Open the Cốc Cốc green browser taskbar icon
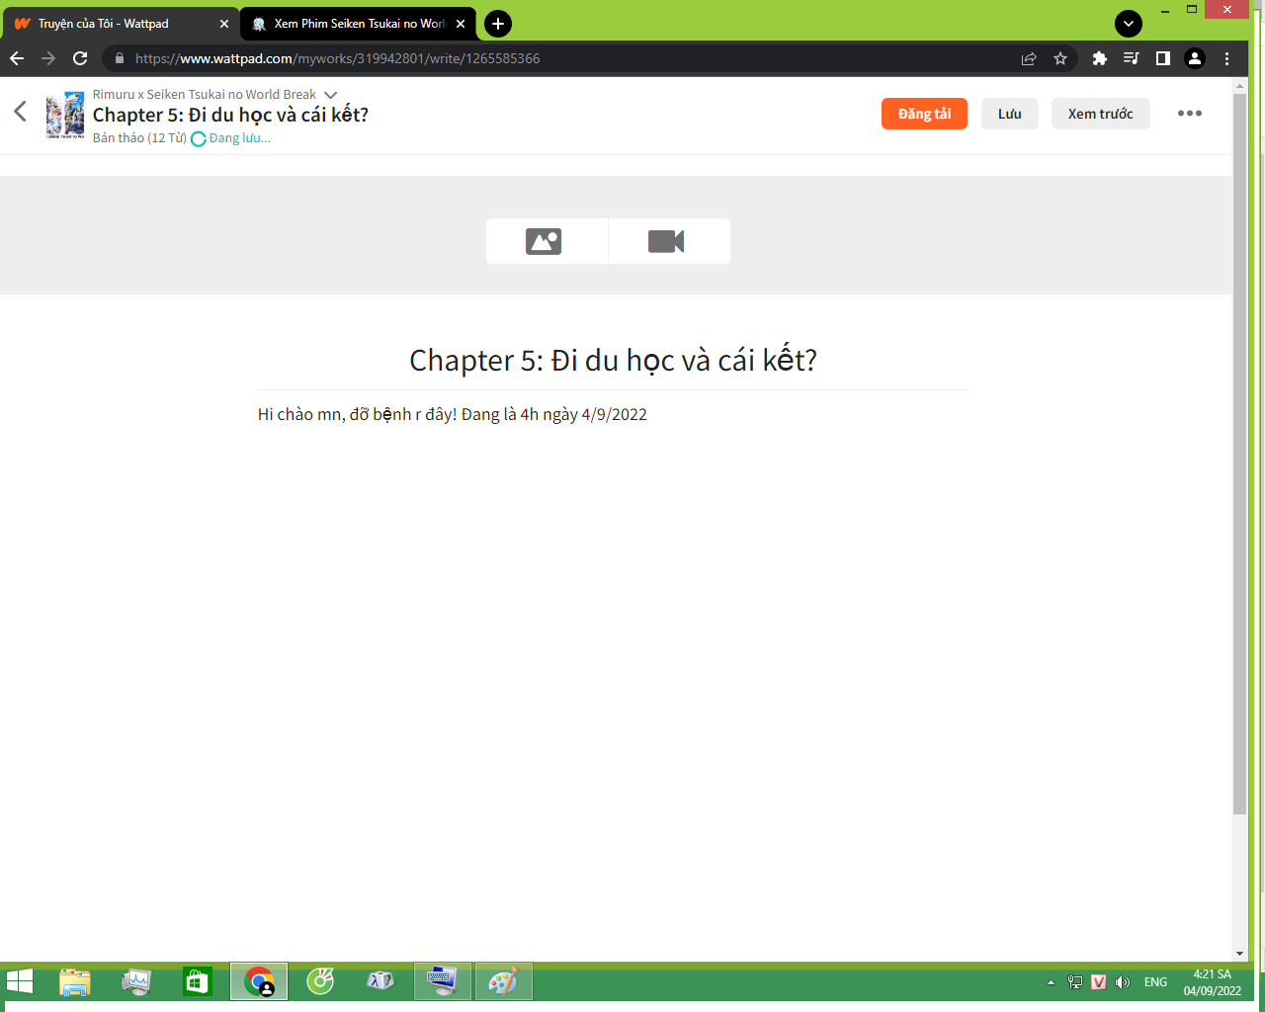Viewport: 1265px width, 1012px height. pyautogui.click(x=320, y=981)
